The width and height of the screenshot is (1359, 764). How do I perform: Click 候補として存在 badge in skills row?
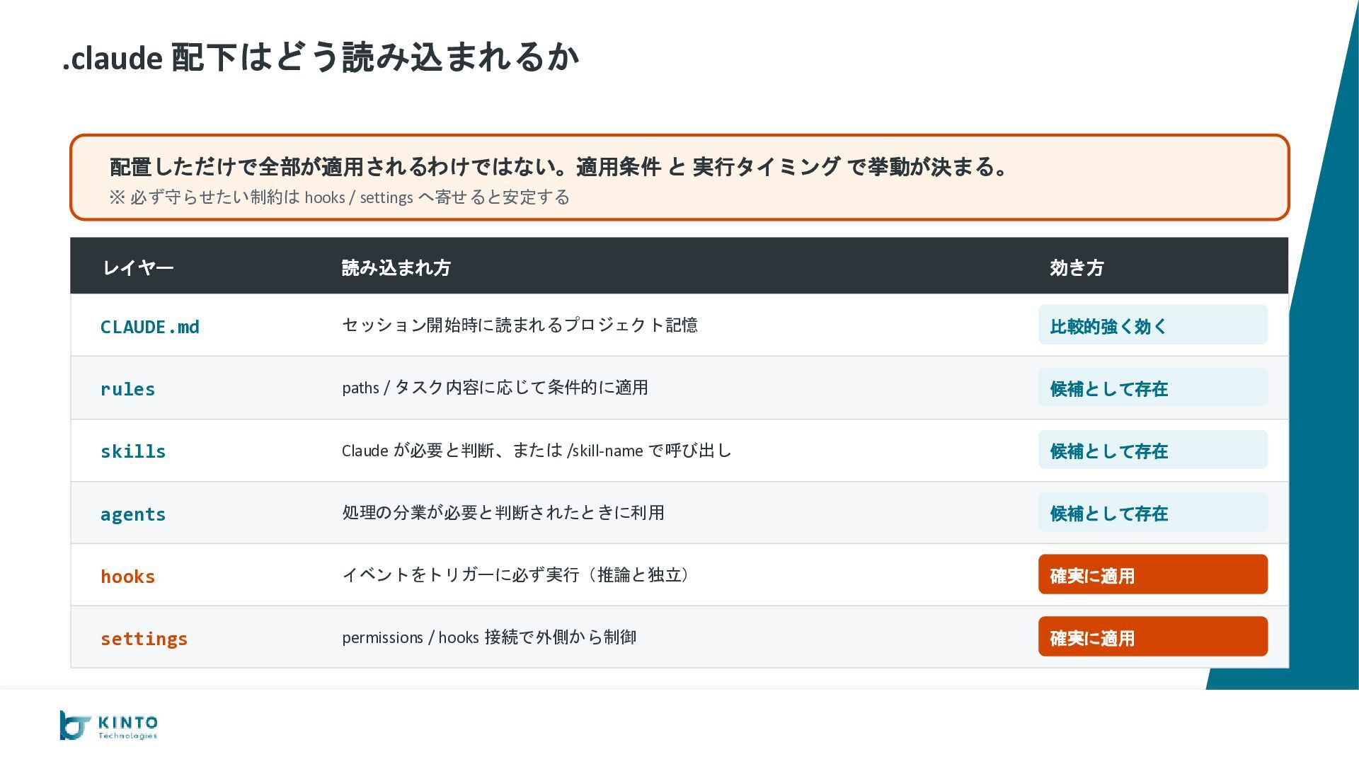point(1152,450)
